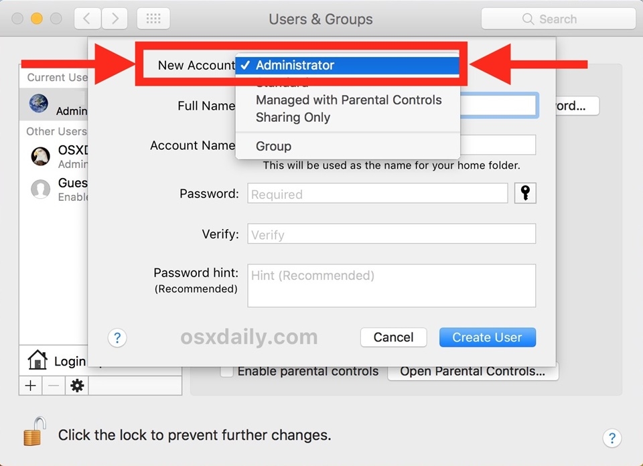Viewport: 643px width, 466px height.
Task: Click Open Parental Controls button
Action: tap(472, 371)
